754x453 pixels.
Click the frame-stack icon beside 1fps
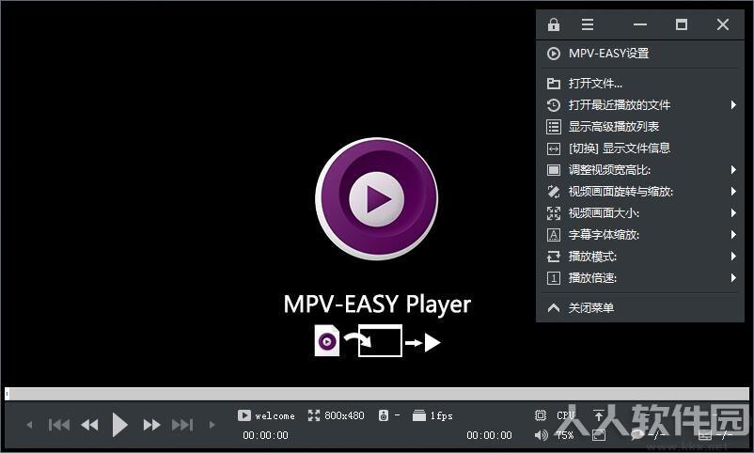click(x=419, y=415)
